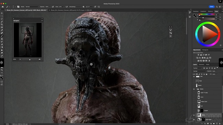Image resolution: width=223 pixels, height=125 pixels.
Task: Add Brightness/Contrast adjustment icon
Action: 198,55
